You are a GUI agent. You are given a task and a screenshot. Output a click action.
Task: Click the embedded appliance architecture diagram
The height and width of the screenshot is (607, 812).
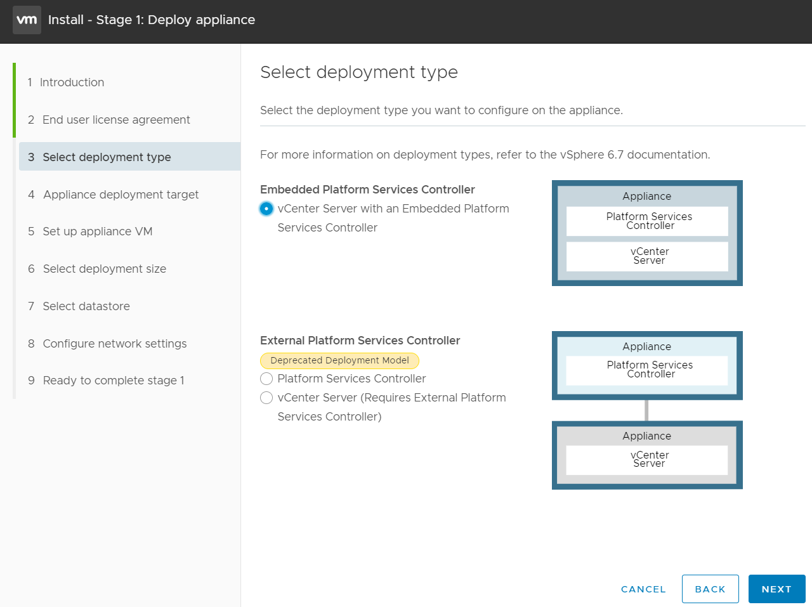coord(647,233)
